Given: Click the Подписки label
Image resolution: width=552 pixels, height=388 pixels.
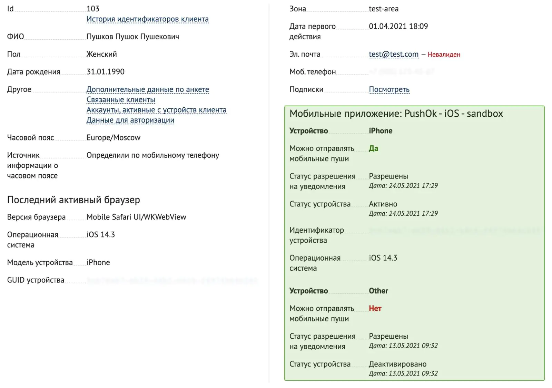Looking at the screenshot, I should point(306,89).
